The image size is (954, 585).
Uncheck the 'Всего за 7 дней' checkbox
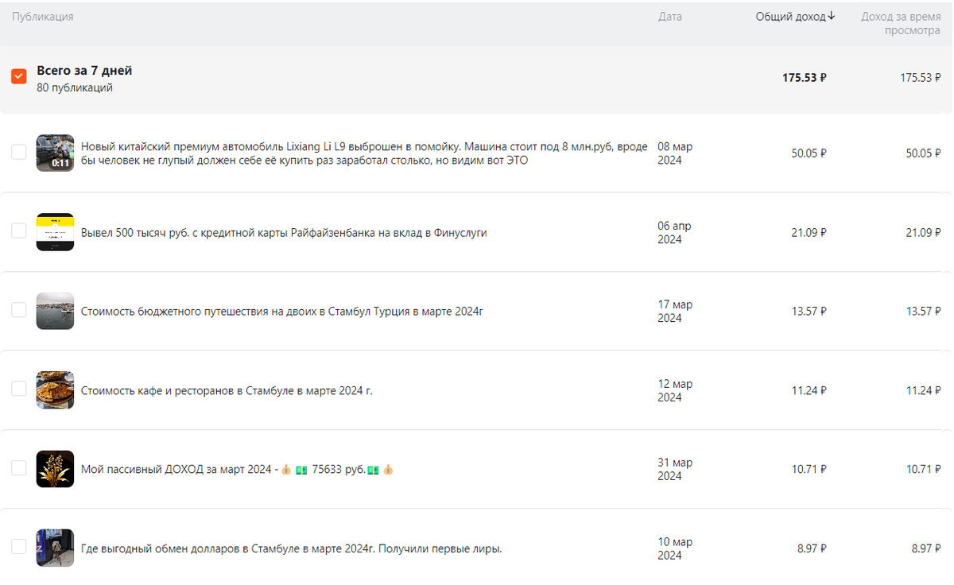click(x=19, y=76)
